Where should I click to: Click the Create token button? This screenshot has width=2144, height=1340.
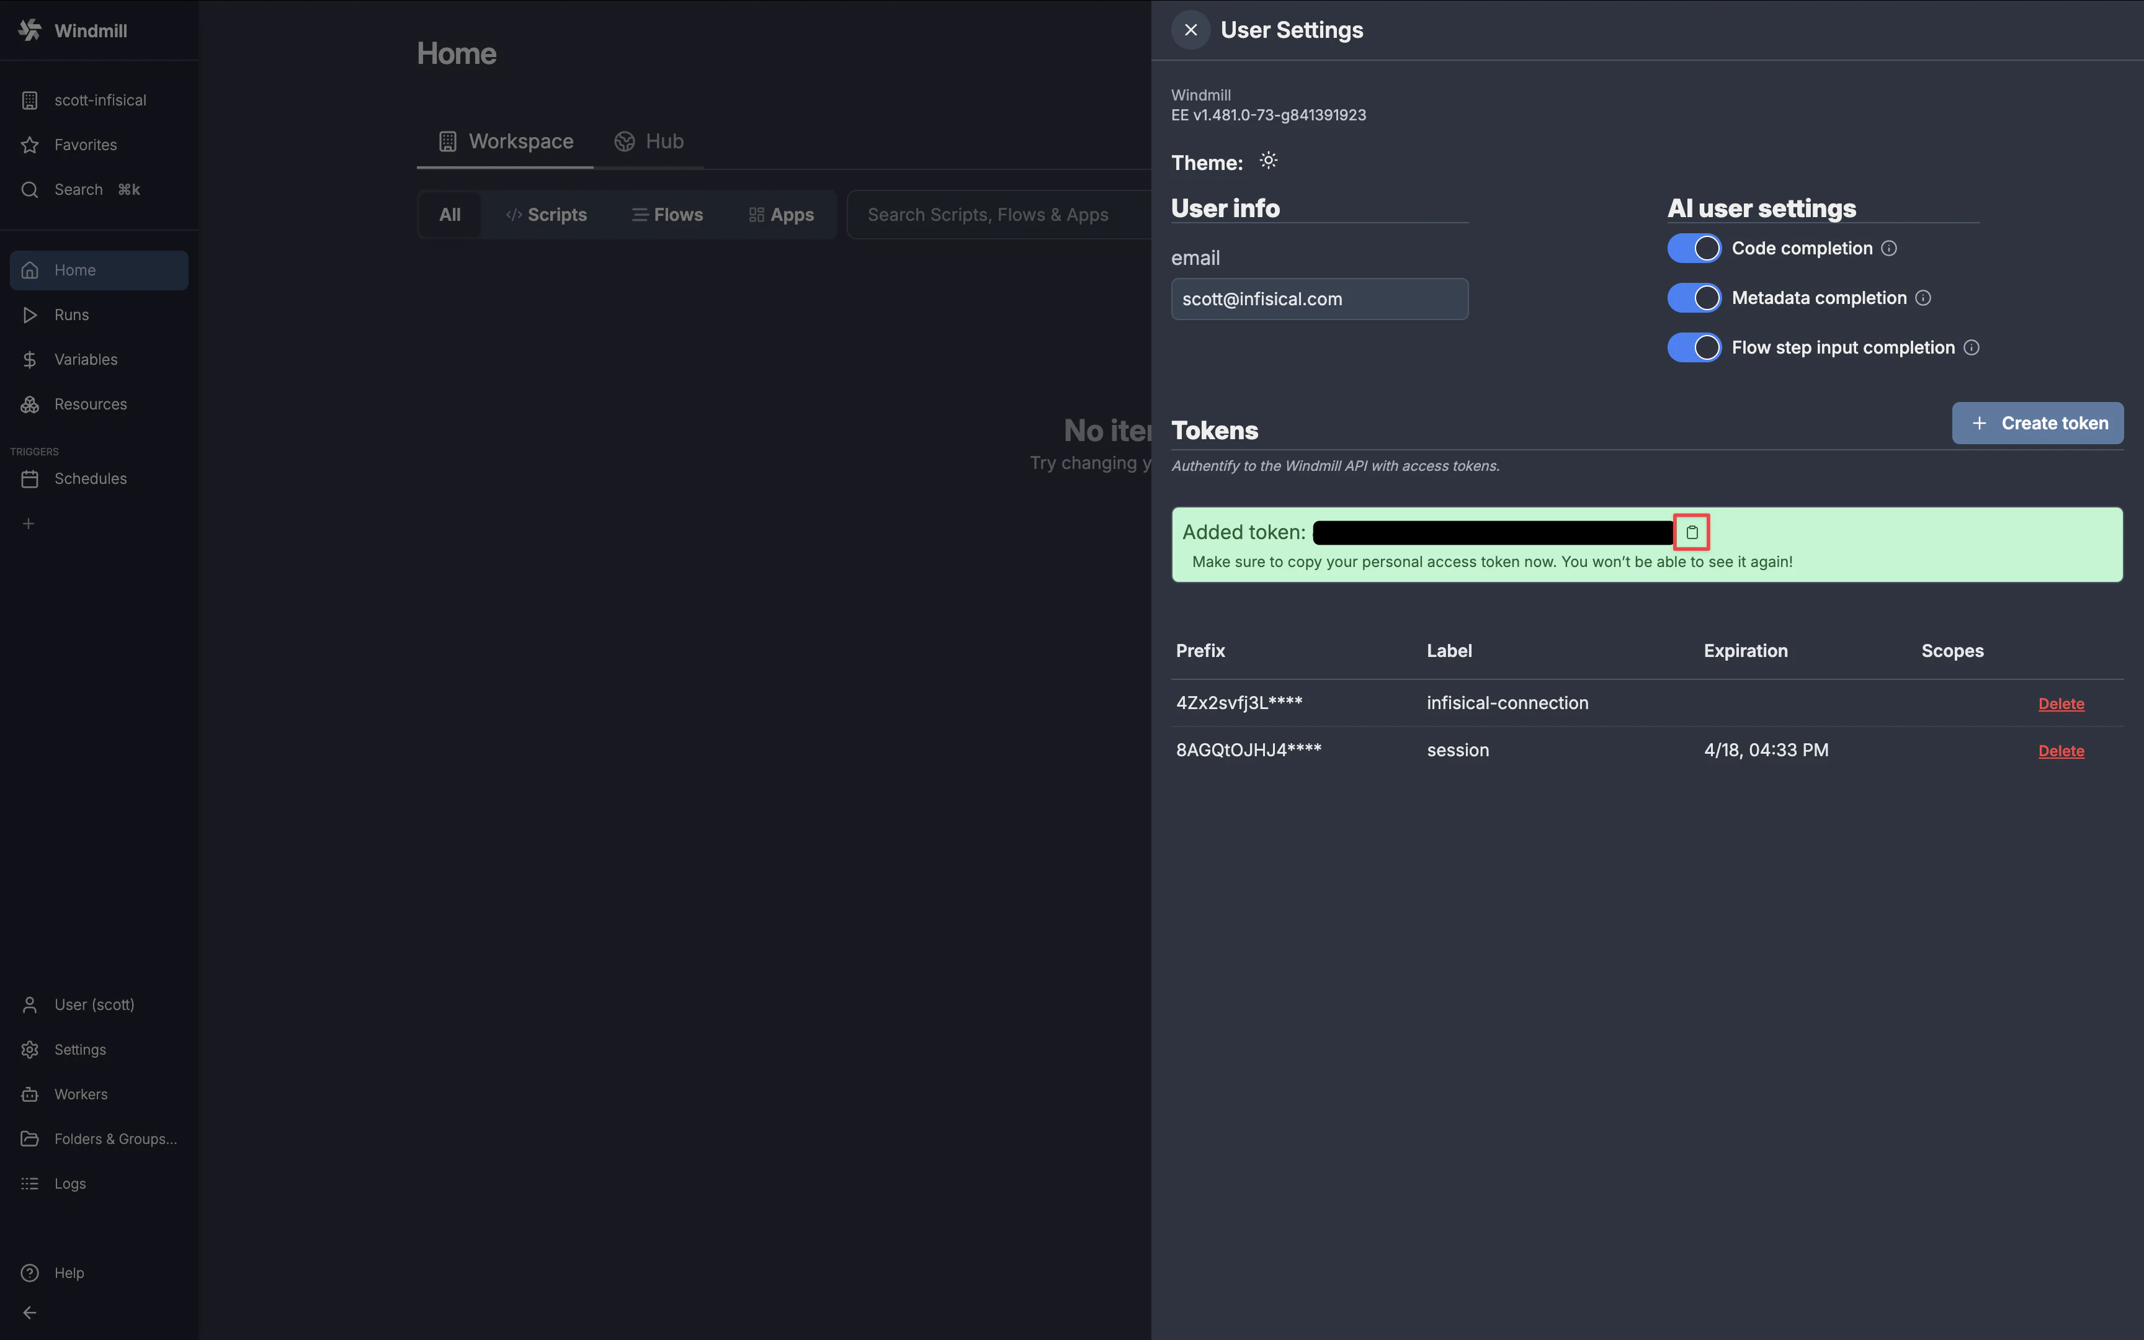click(2038, 424)
